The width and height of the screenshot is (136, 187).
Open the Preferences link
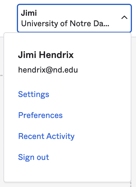coord(40,115)
